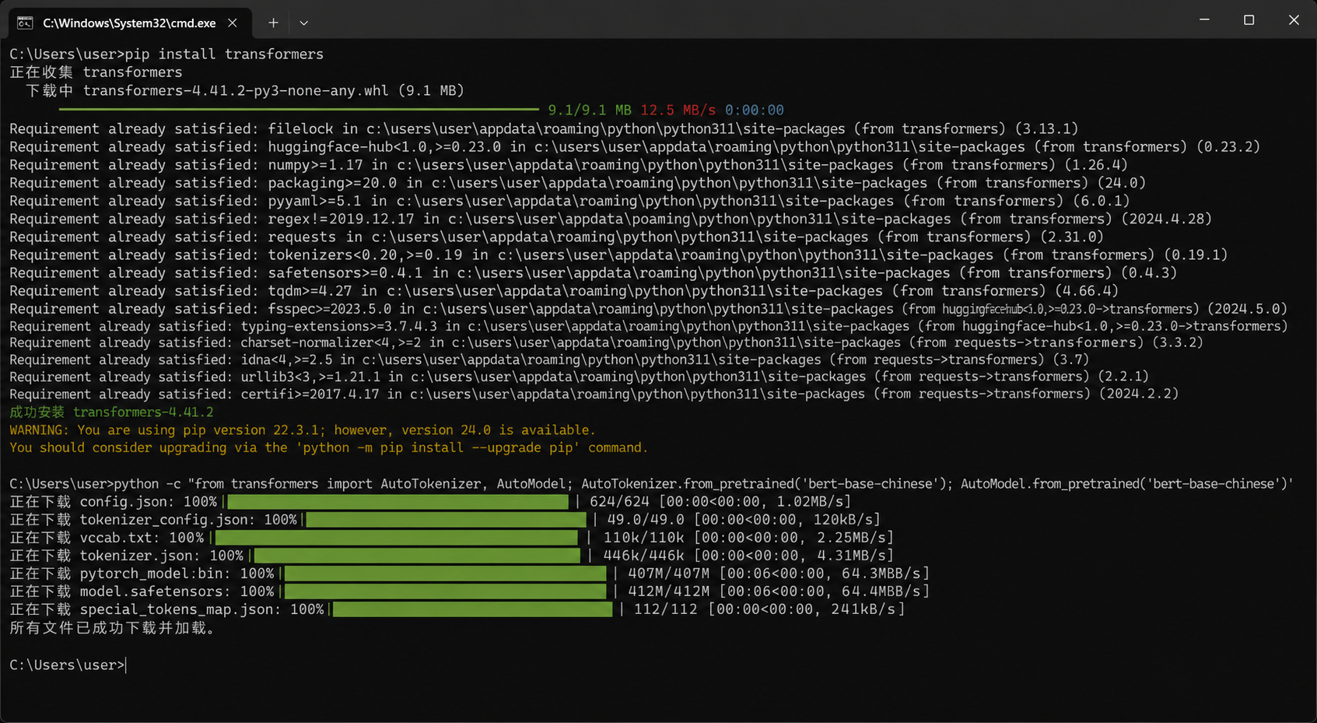Click the huggingface-hub requirement line
Screen dimensions: 1317x723
635,146
